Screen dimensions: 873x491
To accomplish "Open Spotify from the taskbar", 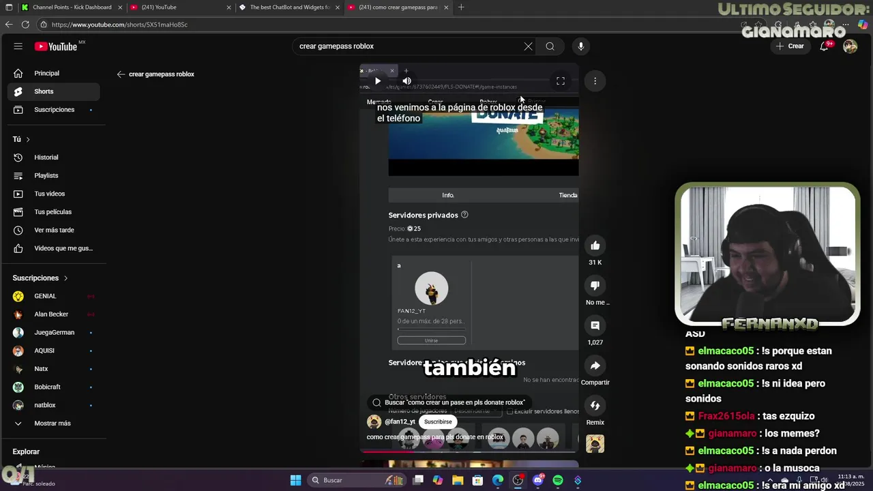I will click(x=558, y=481).
